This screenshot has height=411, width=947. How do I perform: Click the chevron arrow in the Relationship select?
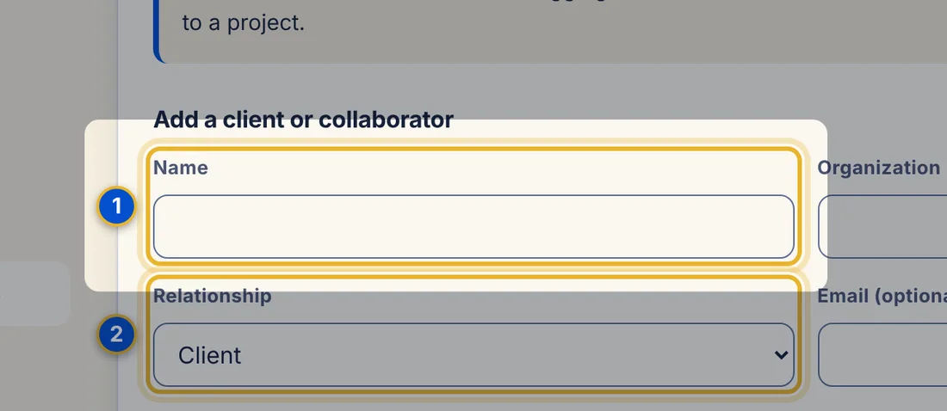point(781,355)
